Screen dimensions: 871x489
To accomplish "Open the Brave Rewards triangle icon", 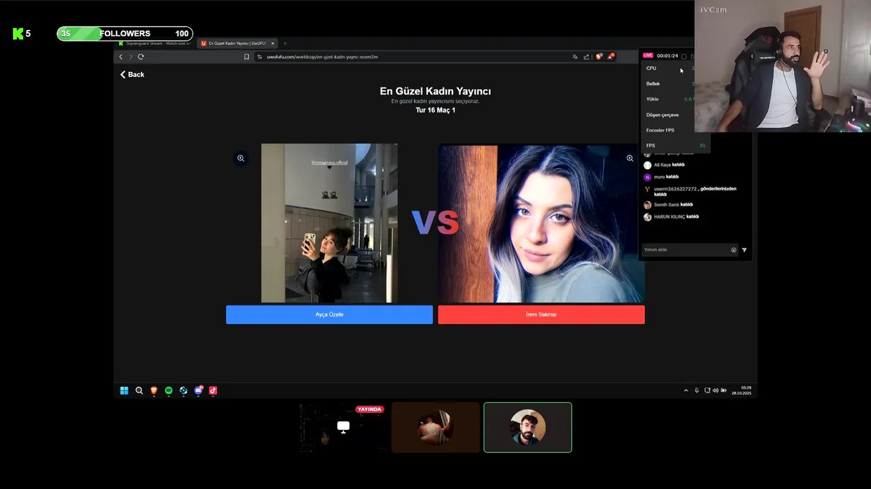I will coord(610,56).
